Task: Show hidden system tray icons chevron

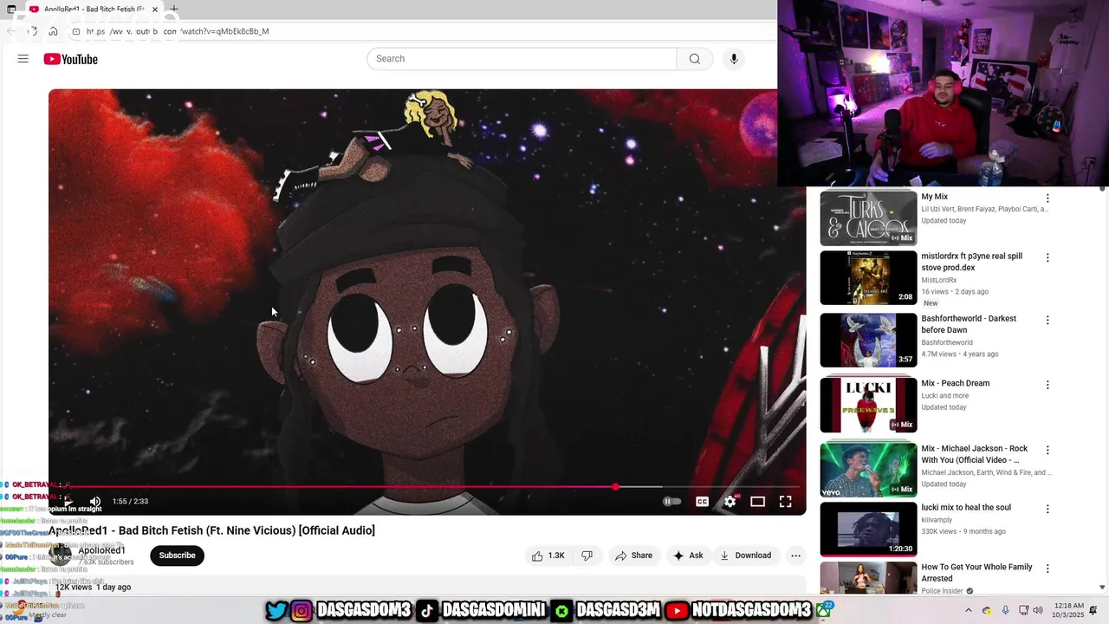Action: point(969,611)
